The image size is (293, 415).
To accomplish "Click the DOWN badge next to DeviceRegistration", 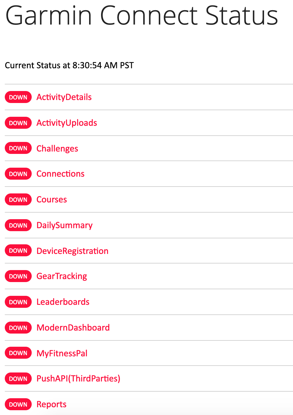I will click(18, 251).
